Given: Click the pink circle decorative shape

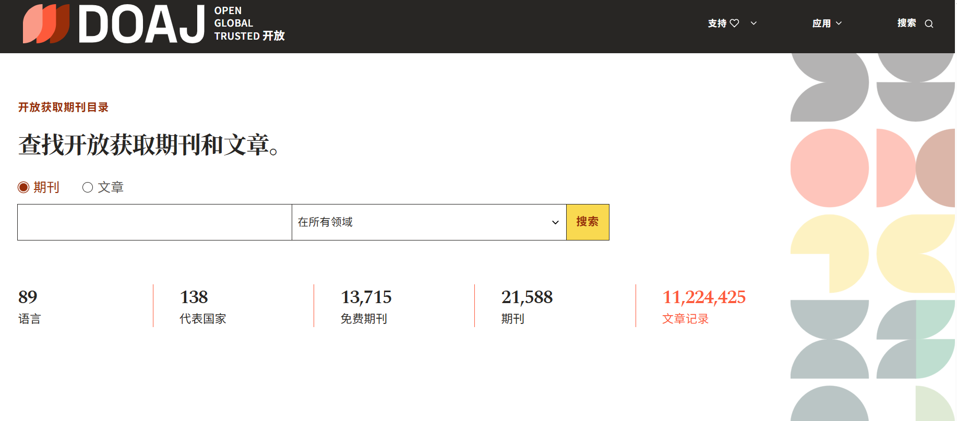Looking at the screenshot, I should [x=829, y=168].
